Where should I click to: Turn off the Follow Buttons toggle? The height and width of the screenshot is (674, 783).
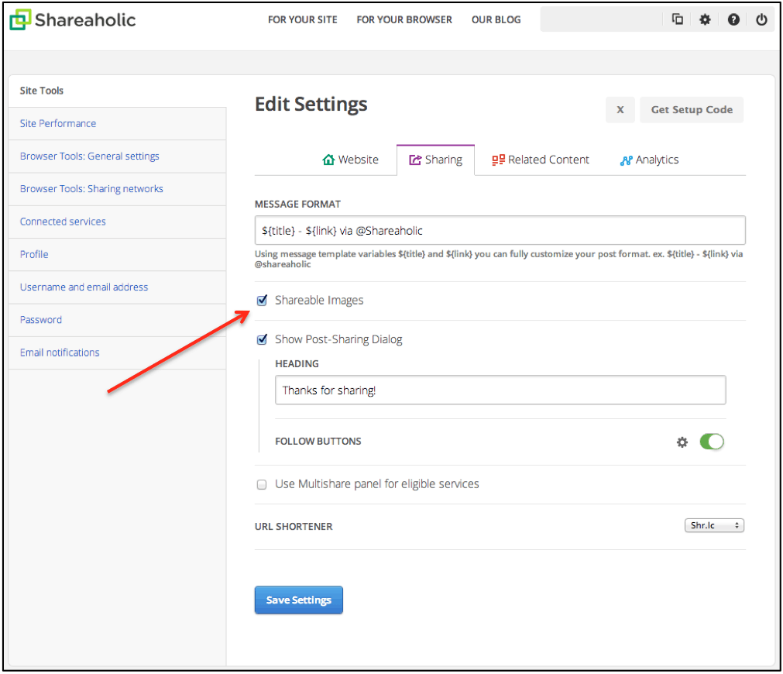[x=711, y=442]
